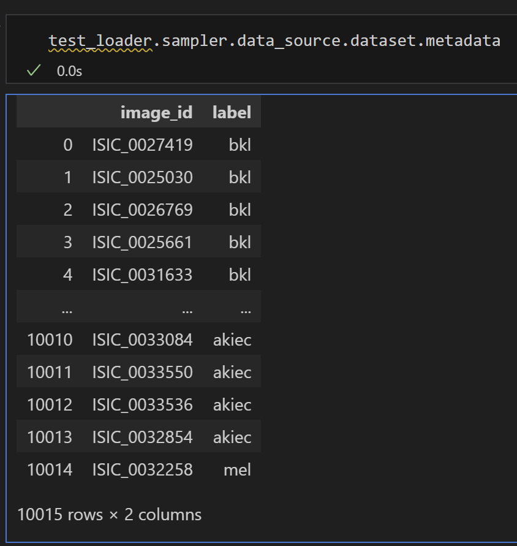Select cell ISIC_0033536
Viewport: 517px width, 546px height.
coord(142,404)
